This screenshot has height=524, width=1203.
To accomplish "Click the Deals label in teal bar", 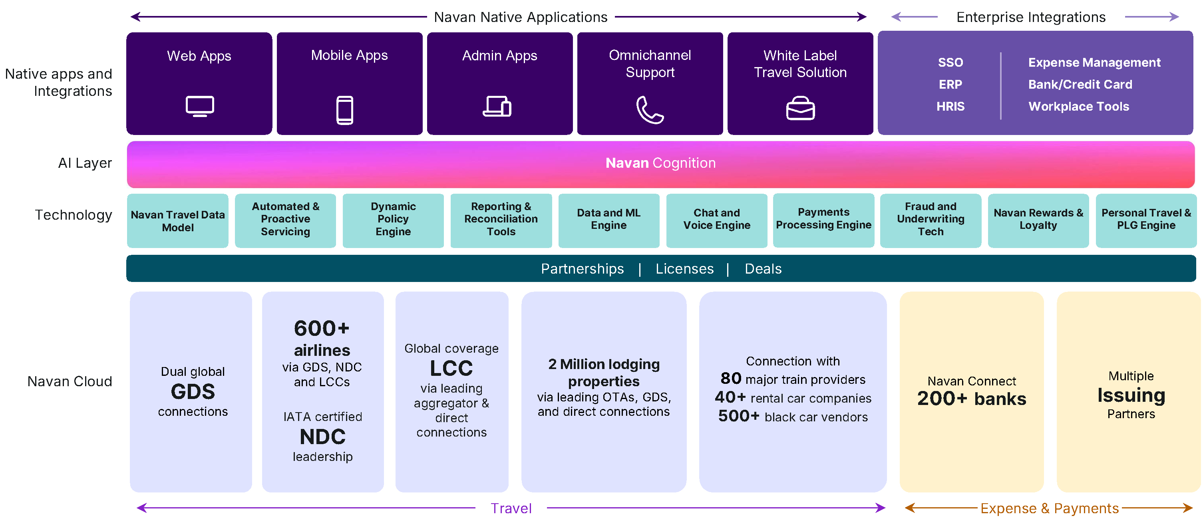I will pyautogui.click(x=763, y=269).
